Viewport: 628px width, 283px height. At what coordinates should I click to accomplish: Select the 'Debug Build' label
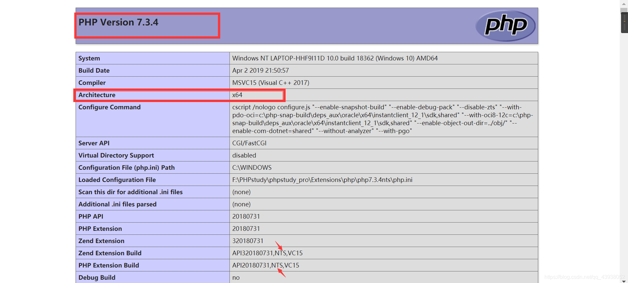97,277
